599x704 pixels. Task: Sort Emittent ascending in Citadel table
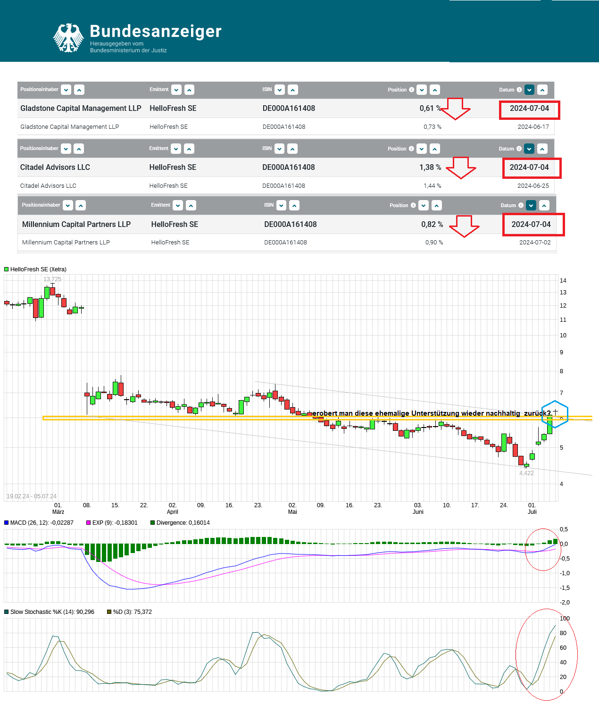tap(189, 149)
